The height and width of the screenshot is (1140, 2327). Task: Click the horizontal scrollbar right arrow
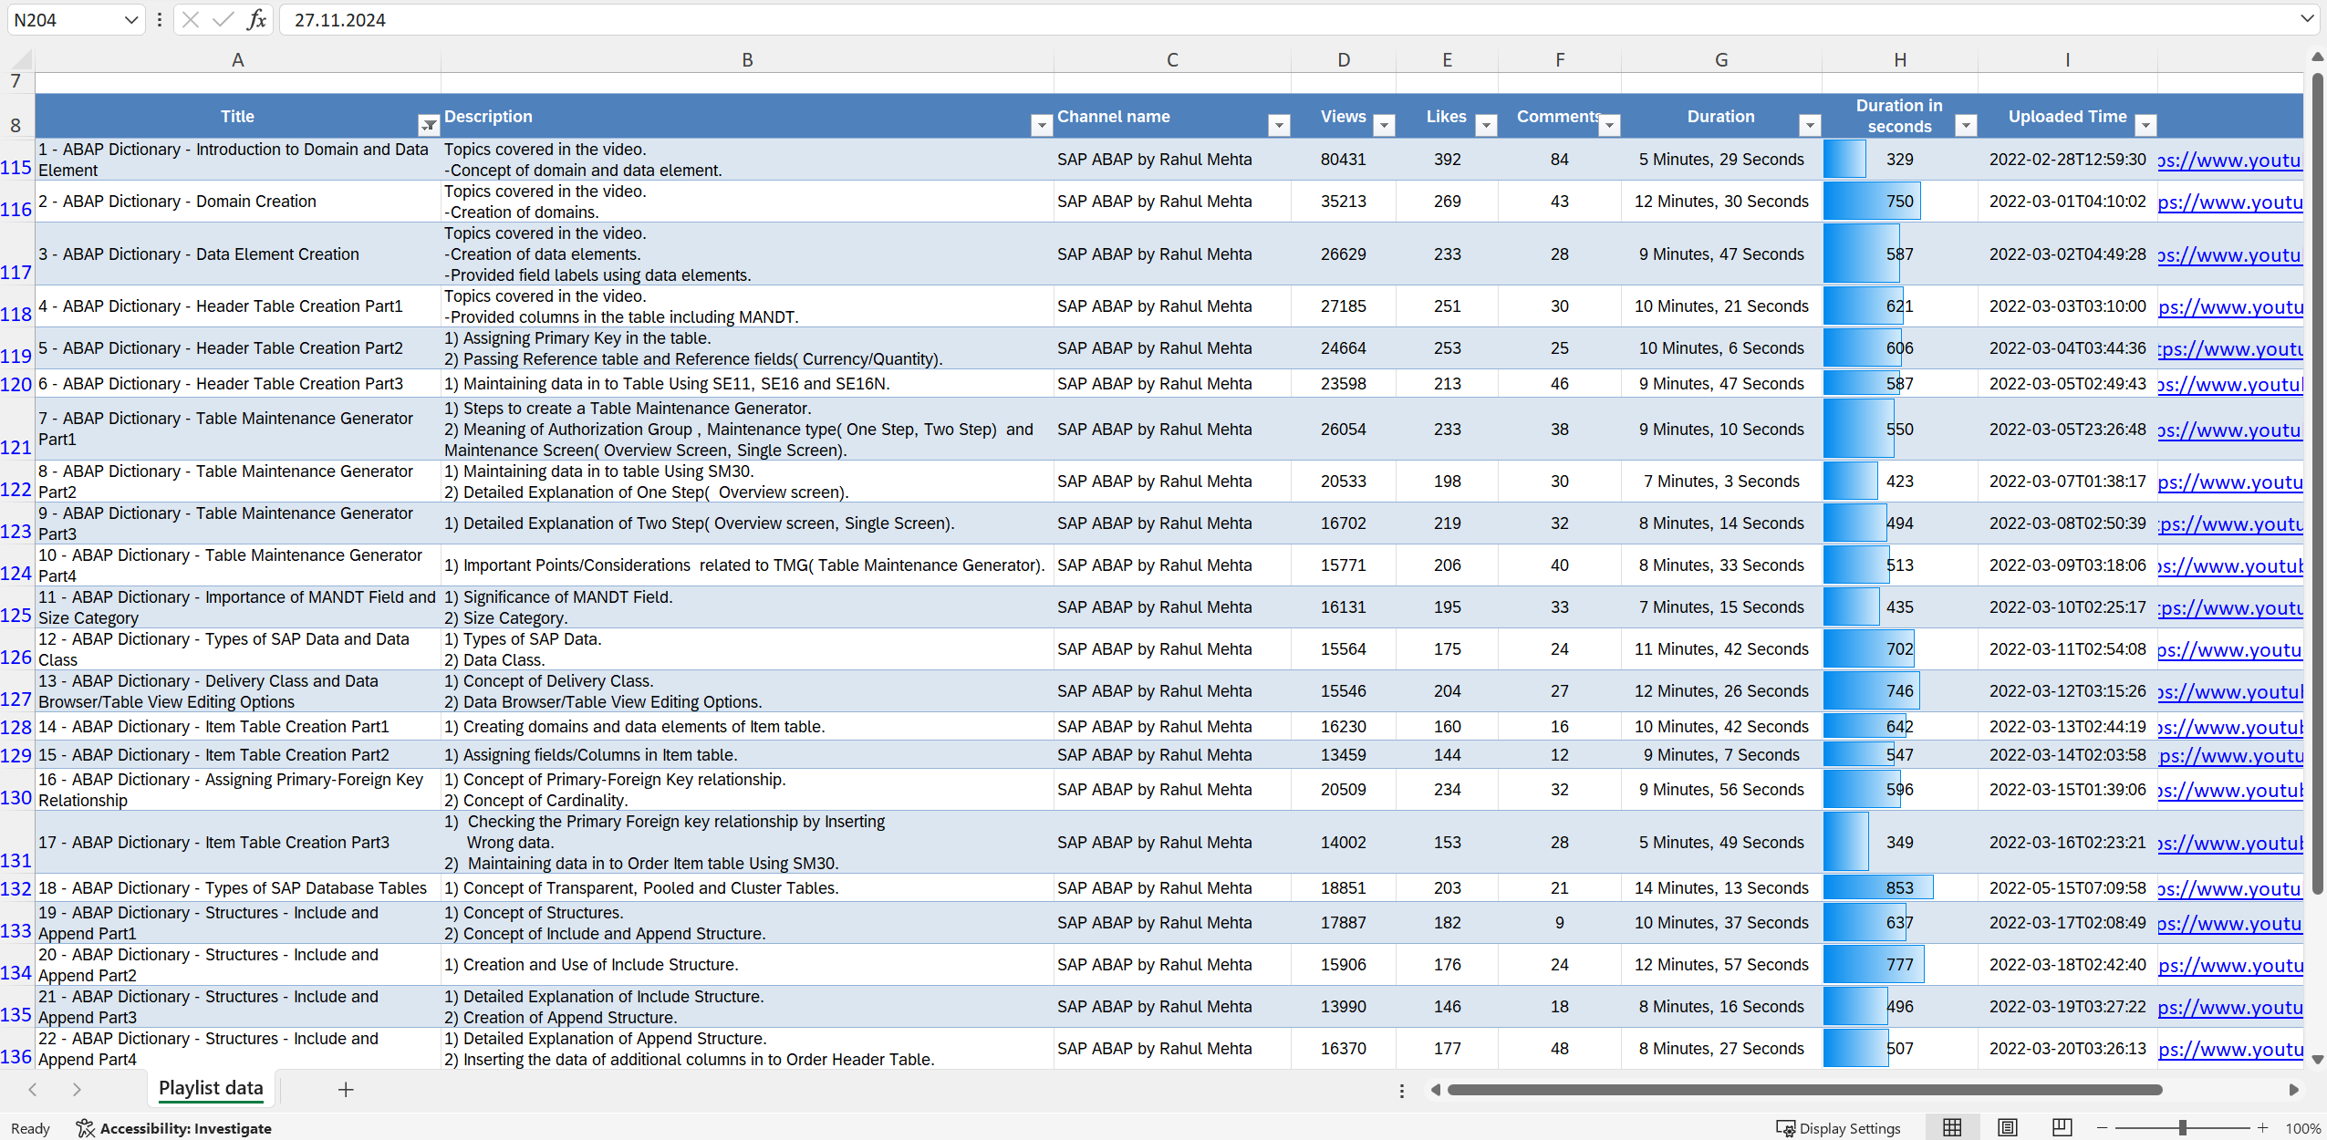tap(2293, 1090)
